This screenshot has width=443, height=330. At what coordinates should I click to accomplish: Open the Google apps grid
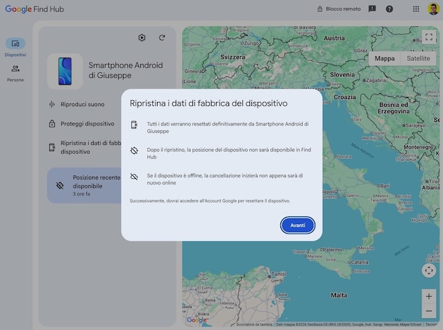tap(416, 9)
